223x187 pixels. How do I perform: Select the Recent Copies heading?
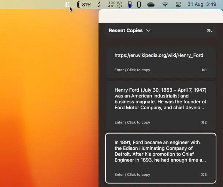click(x=126, y=31)
